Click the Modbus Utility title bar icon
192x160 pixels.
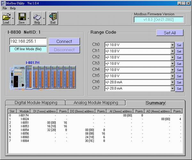pos(4,3)
